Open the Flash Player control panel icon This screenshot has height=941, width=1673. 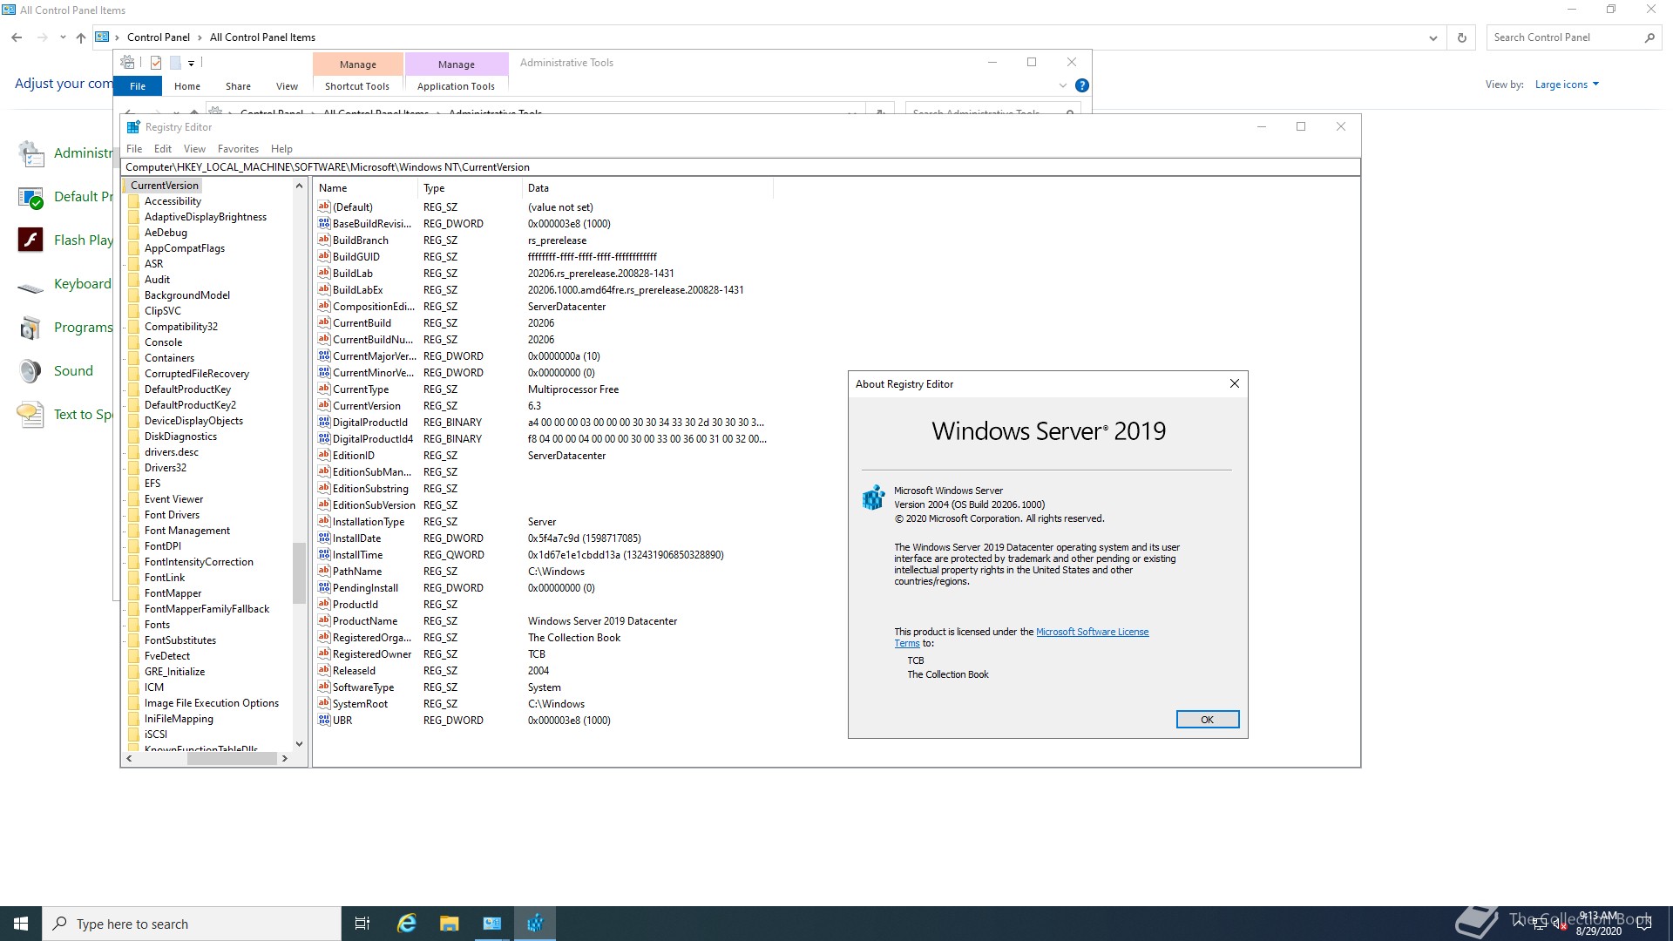pyautogui.click(x=30, y=240)
